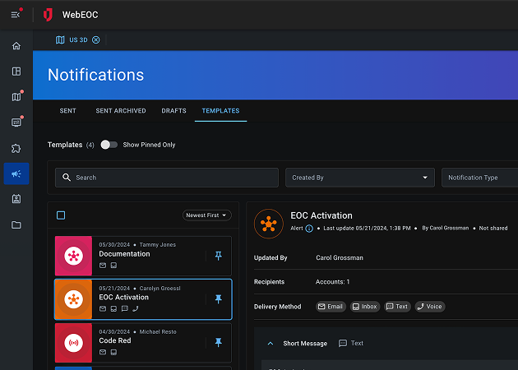Pin the Documentation template

pyautogui.click(x=218, y=256)
